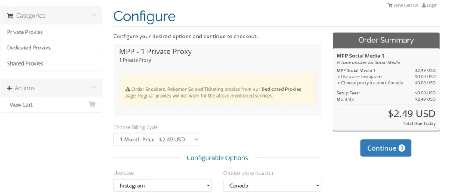Click the warning triangle in yellow notice
Screen dimensions: 458x193
[128, 89]
